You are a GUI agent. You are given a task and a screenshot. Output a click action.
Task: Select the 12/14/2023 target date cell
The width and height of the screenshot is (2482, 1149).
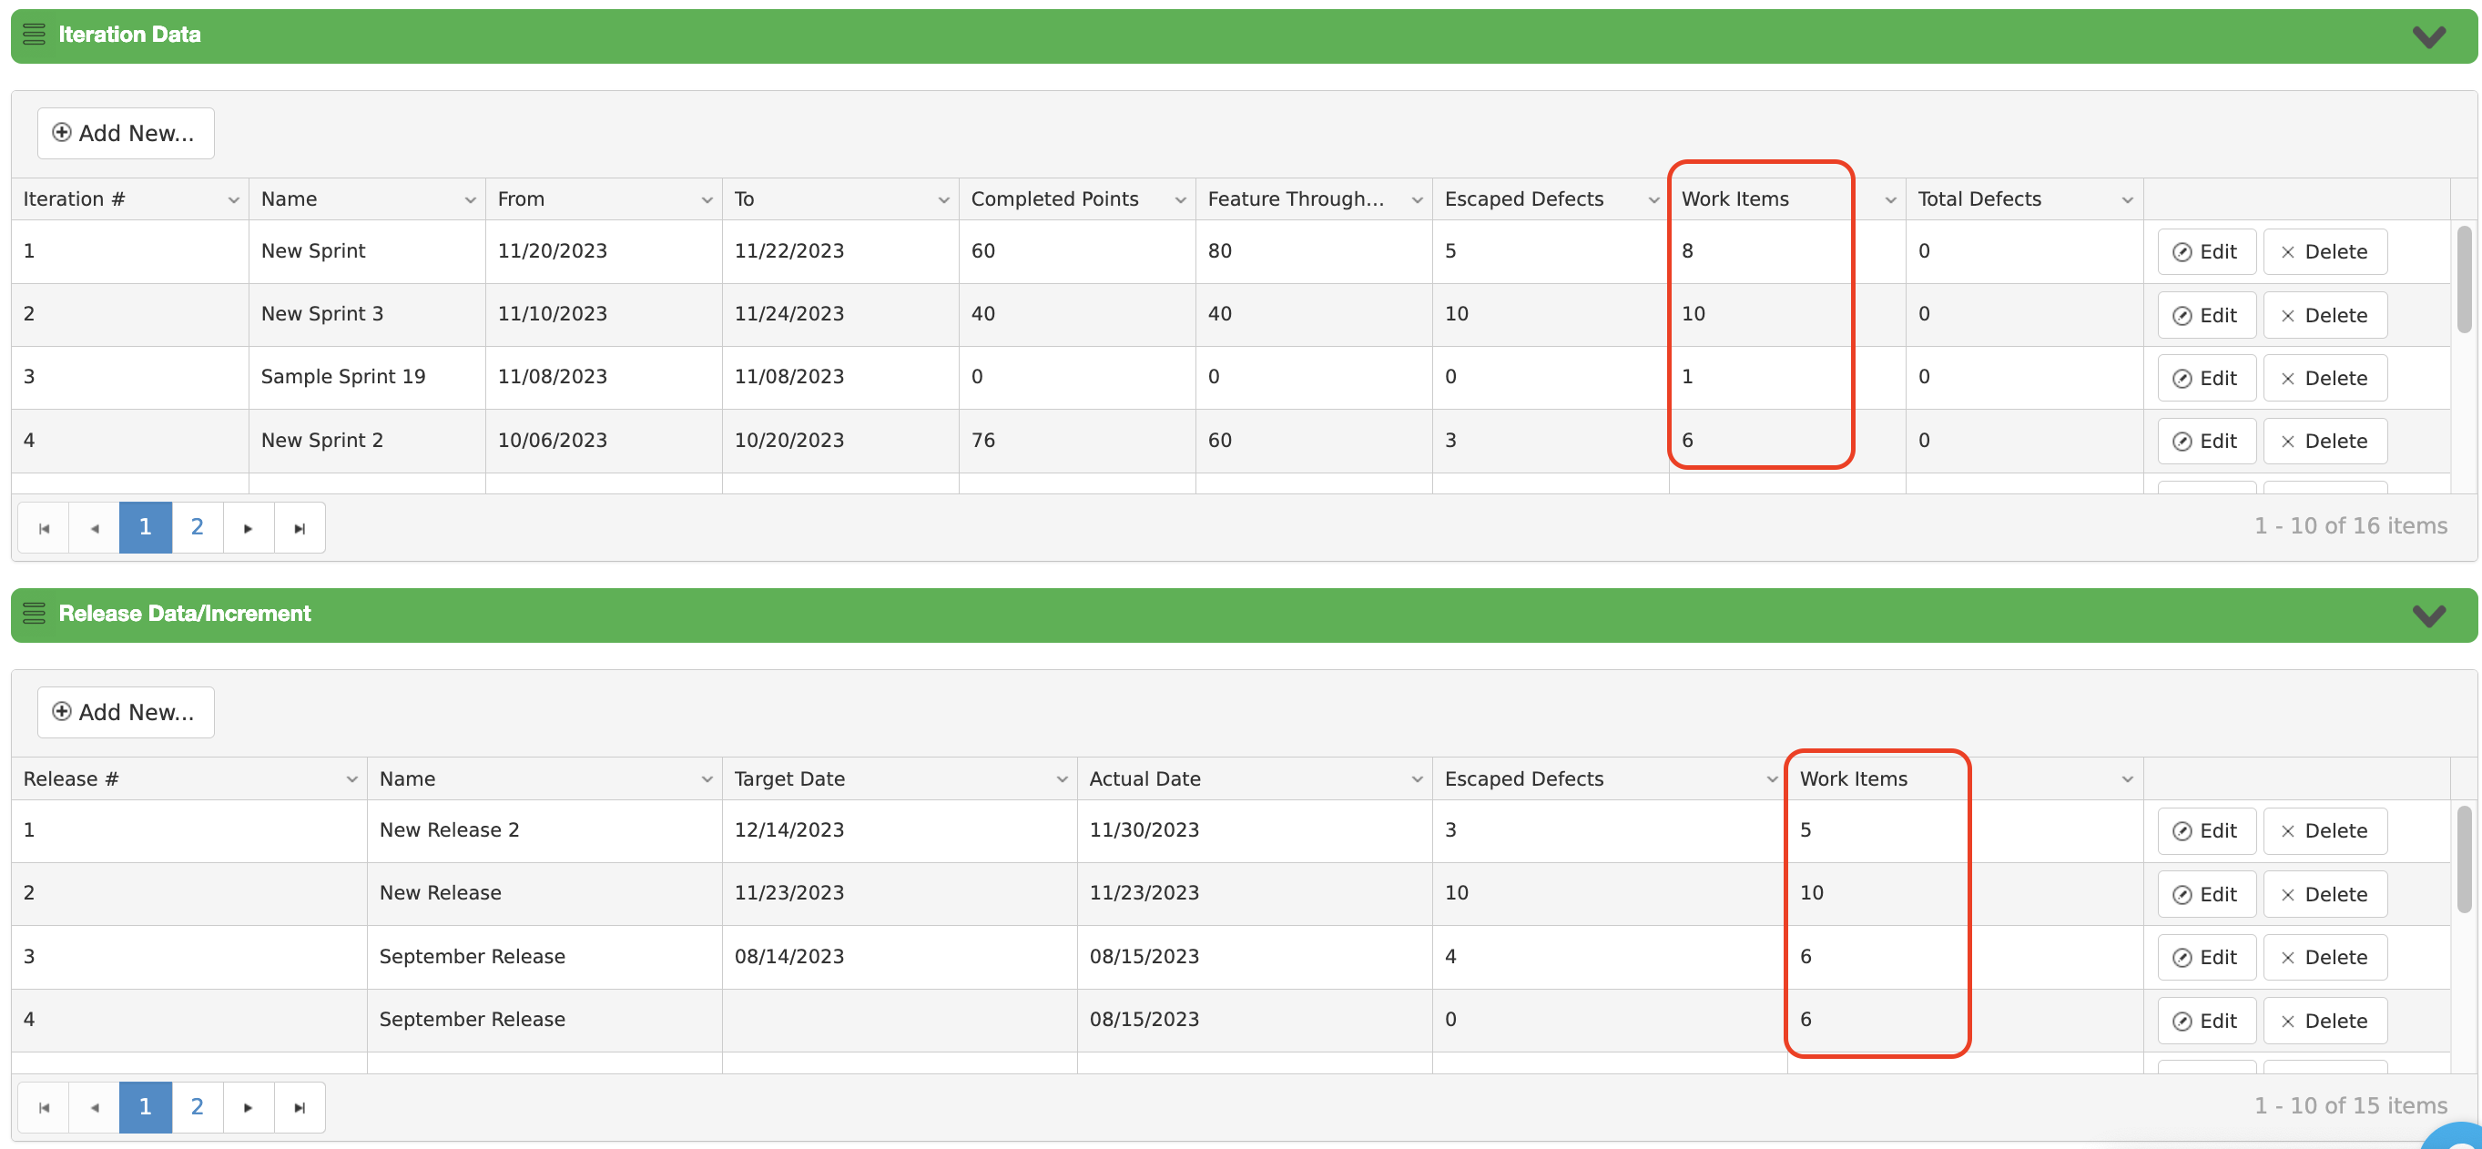(x=900, y=830)
